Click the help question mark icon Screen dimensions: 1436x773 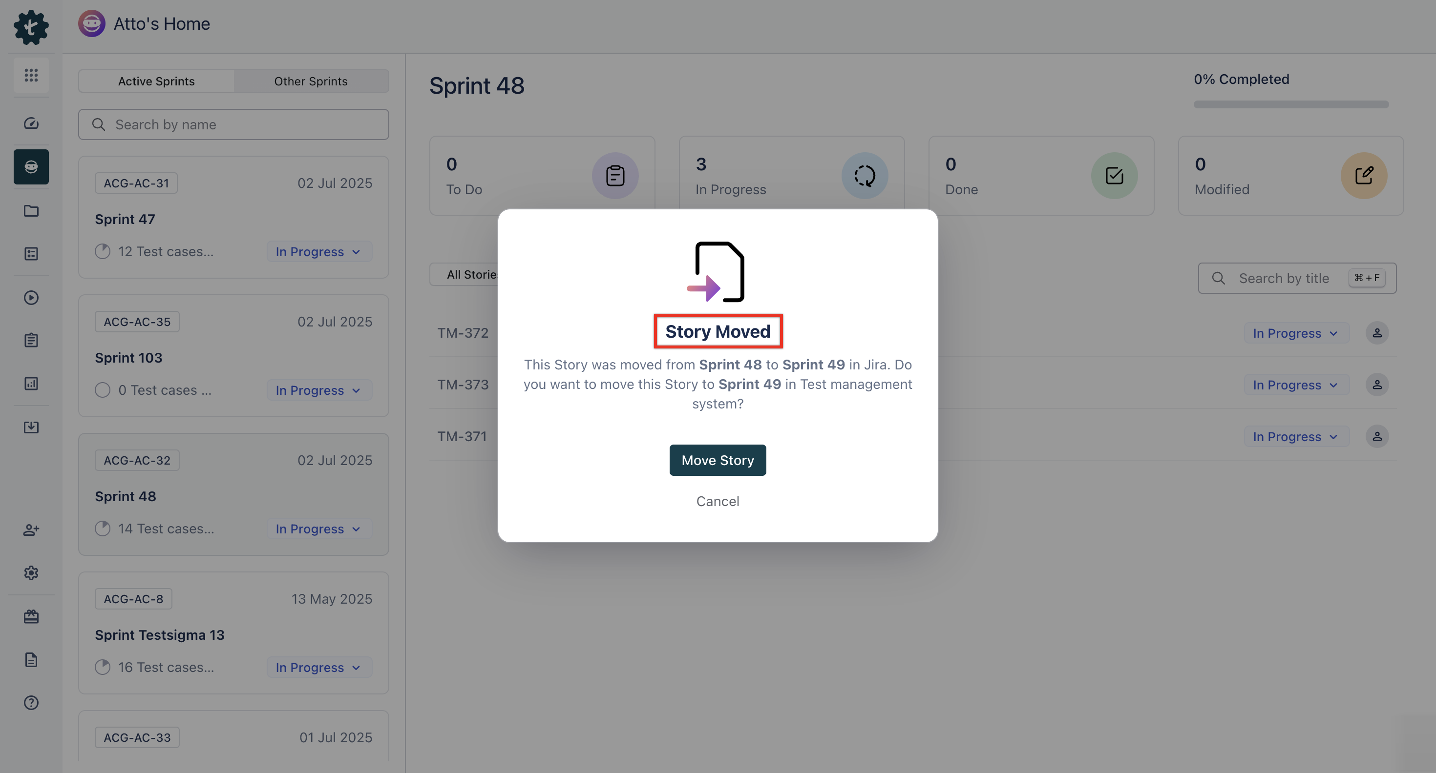[x=31, y=703]
